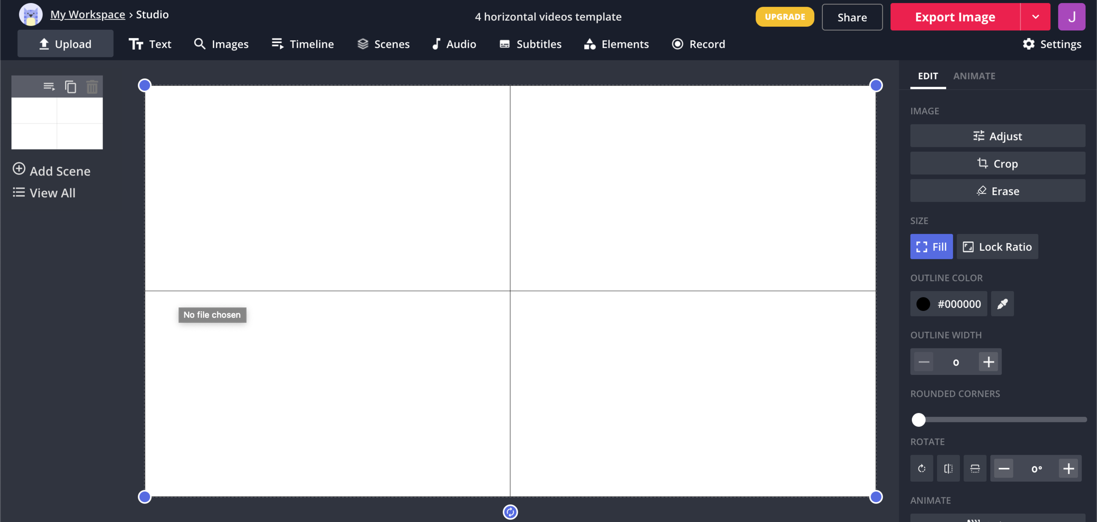Click the Share button

pos(852,17)
